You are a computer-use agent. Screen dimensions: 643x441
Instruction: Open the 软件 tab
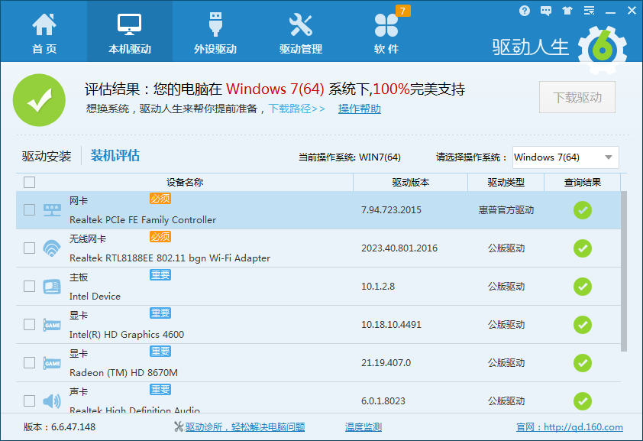386,33
